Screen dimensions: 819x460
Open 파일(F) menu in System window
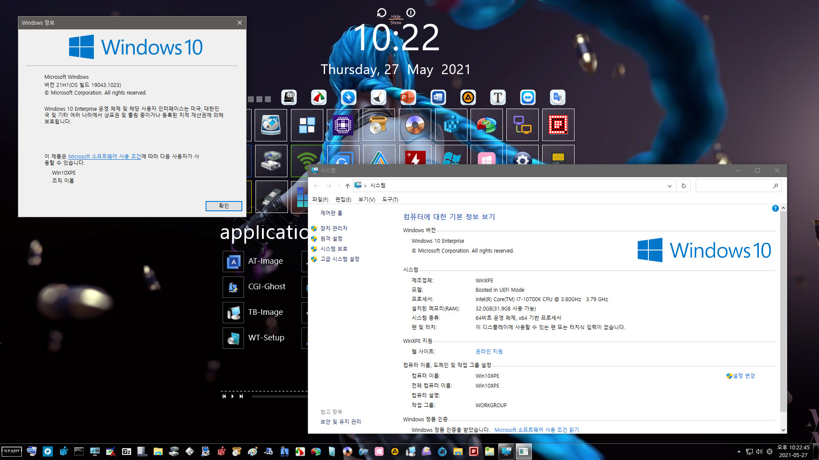coord(320,199)
